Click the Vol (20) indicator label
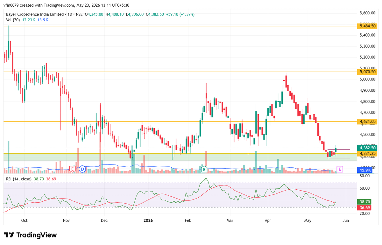This screenshot has height=245, width=382. click(x=13, y=20)
